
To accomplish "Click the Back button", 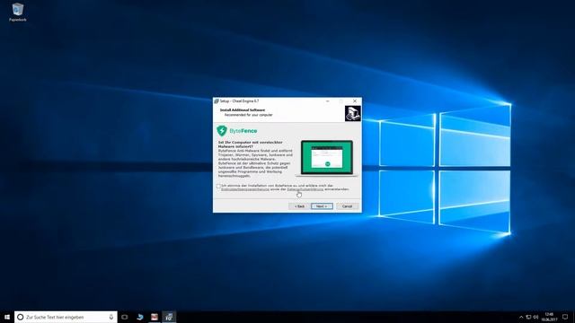I will point(299,206).
